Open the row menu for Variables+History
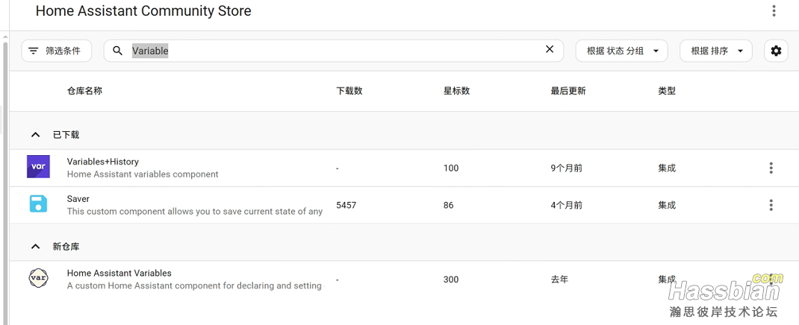This screenshot has width=799, height=325. [x=771, y=168]
